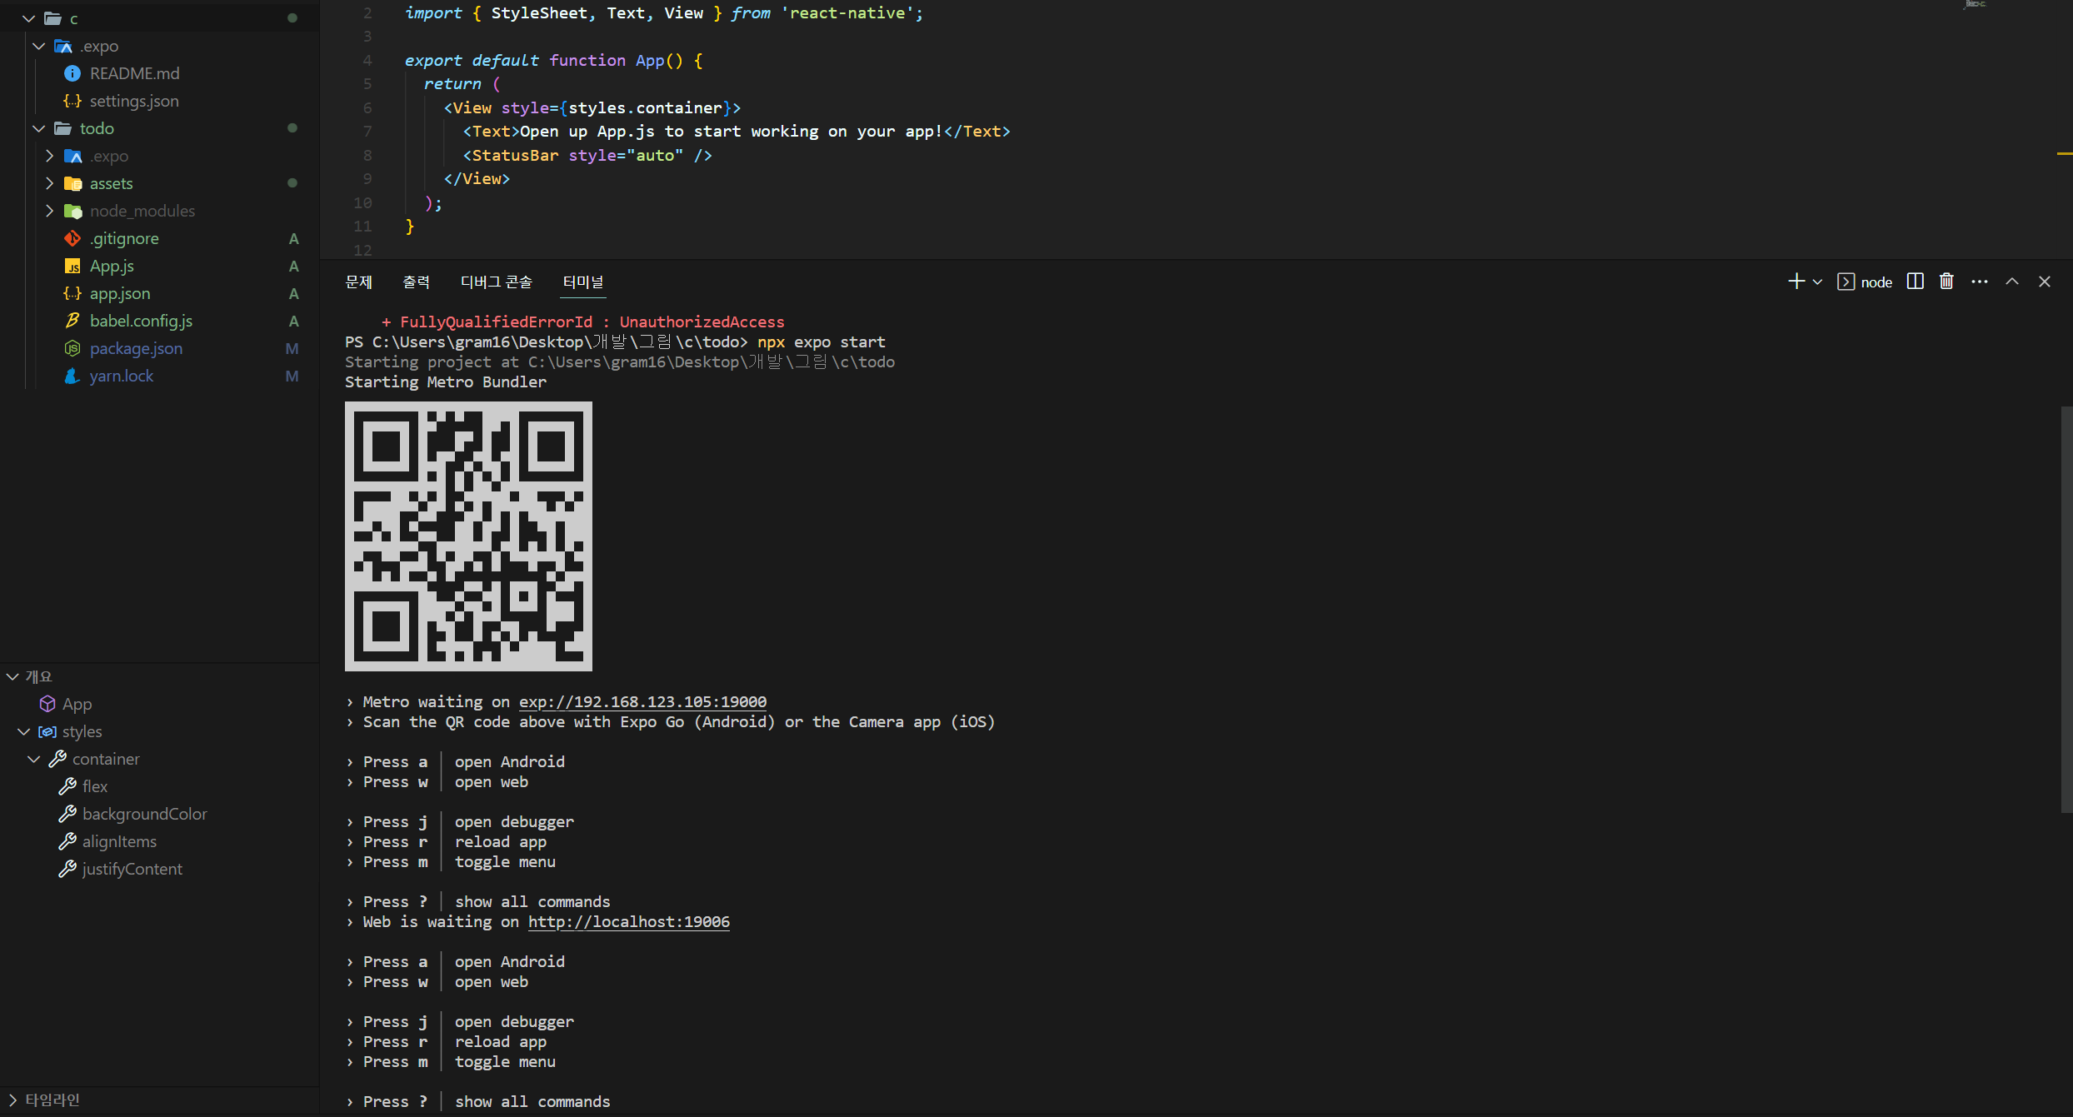Open App.js from the file explorer

pyautogui.click(x=112, y=266)
